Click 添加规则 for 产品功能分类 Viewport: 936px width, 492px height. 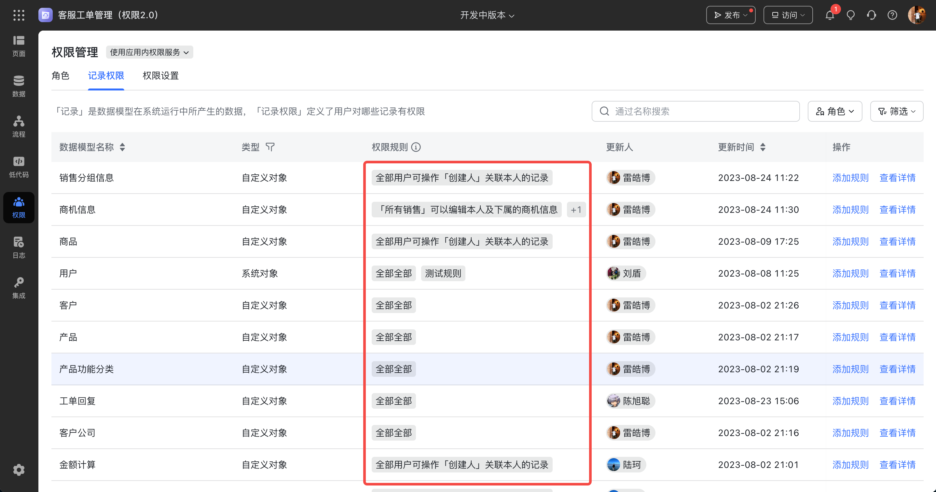click(850, 369)
